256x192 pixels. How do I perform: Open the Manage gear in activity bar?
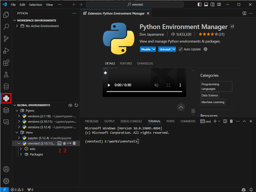[x=6, y=181]
